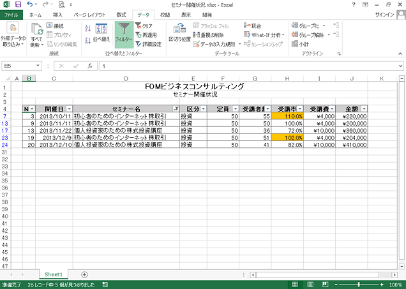The height and width of the screenshot is (289, 406).
Task: Click in the formula bar input
Action: click(x=248, y=66)
